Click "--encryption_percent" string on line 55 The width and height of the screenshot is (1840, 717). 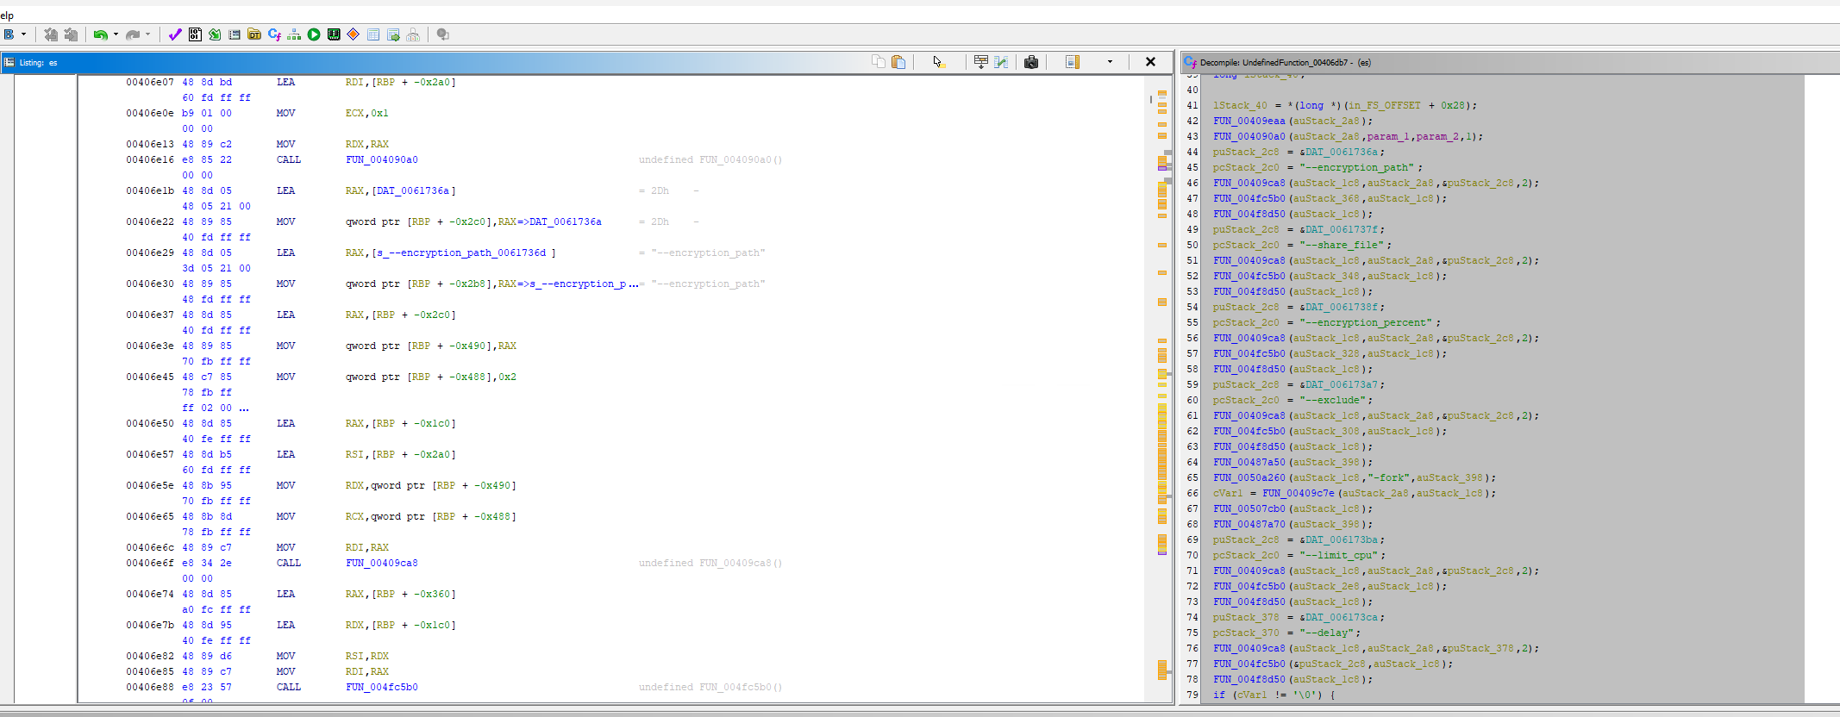point(1367,322)
